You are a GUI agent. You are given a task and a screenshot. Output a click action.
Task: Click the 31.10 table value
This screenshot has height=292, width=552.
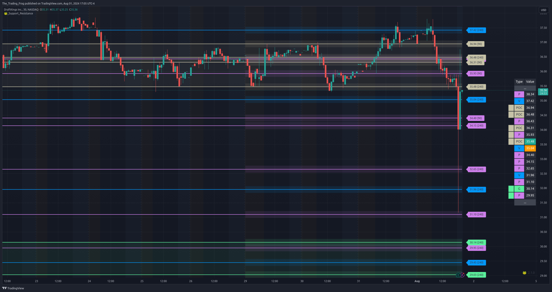(530, 182)
